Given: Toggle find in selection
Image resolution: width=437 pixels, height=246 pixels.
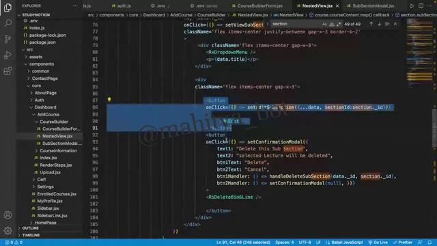Looking at the screenshot, I should pyautogui.click(x=387, y=24).
